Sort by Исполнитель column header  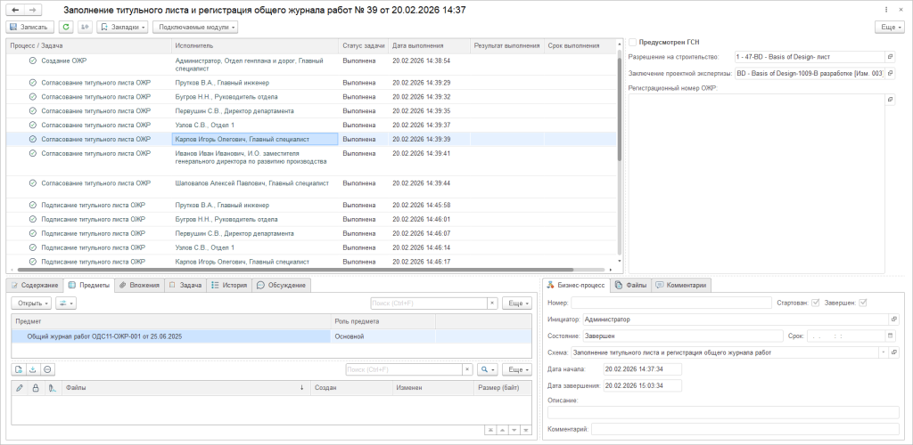[x=255, y=45]
